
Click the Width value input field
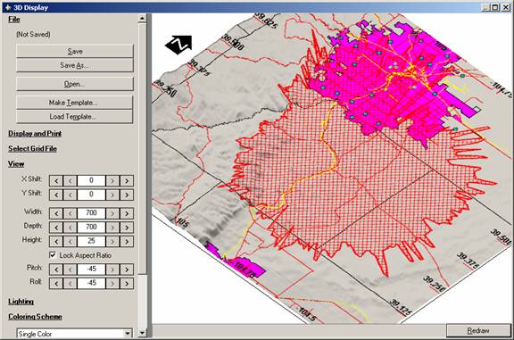pos(91,213)
